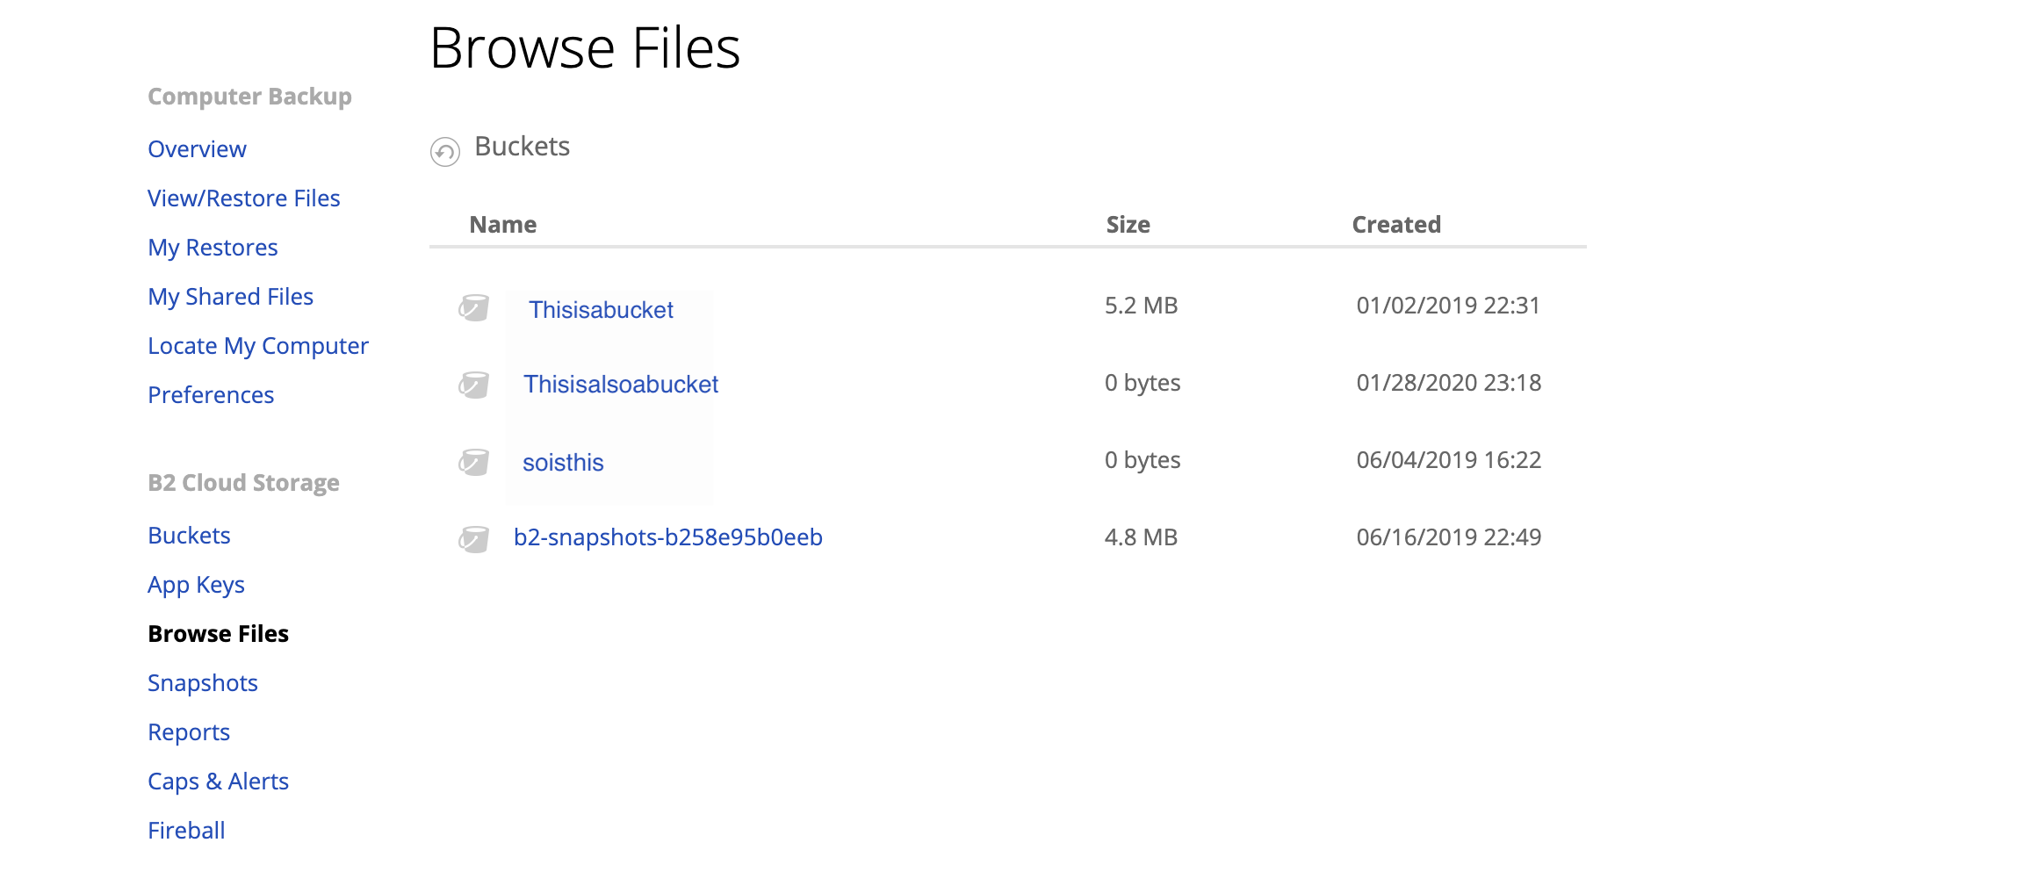Click the bucket icon next to Thisisabucket
This screenshot has height=886, width=2040.
point(474,307)
